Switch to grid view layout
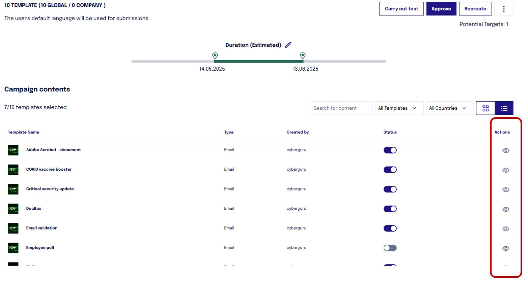Screen dimensions: 528x281 486,108
